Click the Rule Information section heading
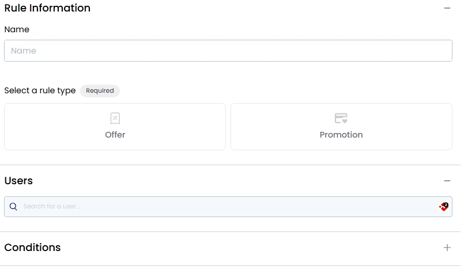468x270 pixels. tap(47, 9)
